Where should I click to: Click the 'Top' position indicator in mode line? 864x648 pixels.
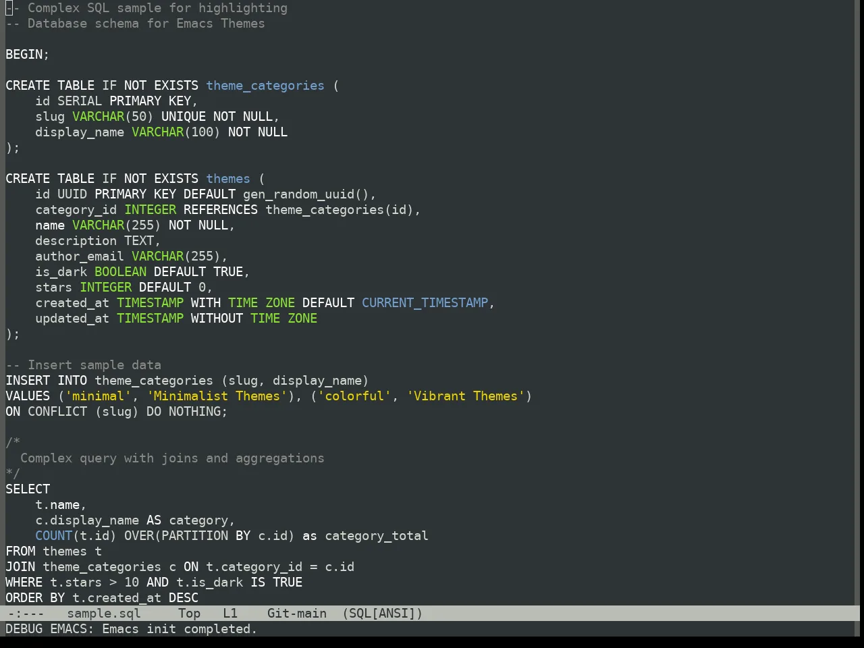(x=189, y=614)
